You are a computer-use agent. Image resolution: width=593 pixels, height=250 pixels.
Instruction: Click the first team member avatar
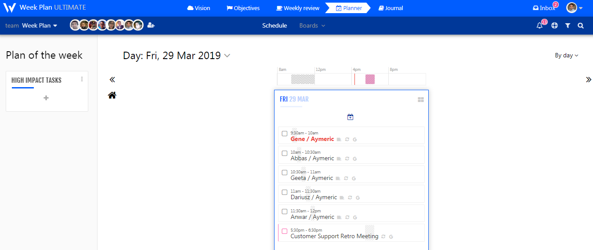click(75, 25)
